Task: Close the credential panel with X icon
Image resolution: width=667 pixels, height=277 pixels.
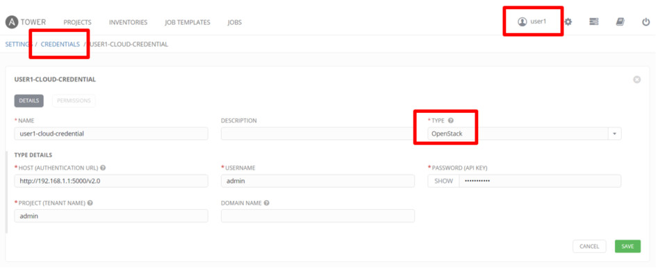Action: coord(637,80)
